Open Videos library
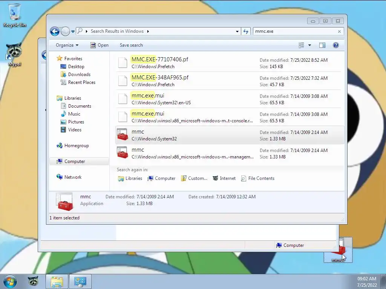The image size is (386, 289). click(x=75, y=130)
